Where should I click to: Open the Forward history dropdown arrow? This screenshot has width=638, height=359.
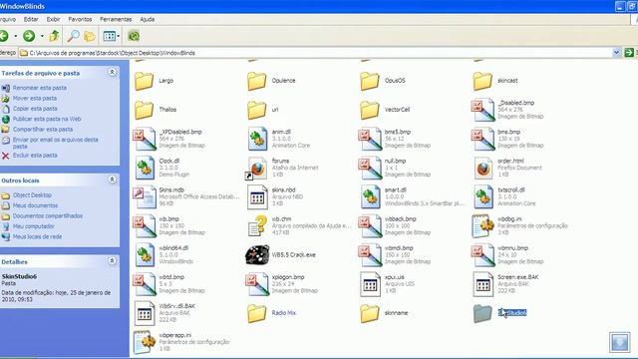point(42,36)
